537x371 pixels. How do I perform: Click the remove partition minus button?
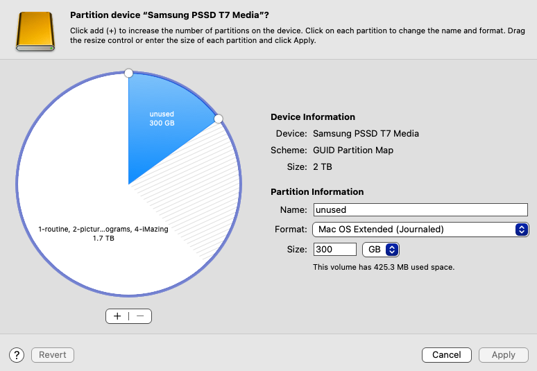[140, 316]
